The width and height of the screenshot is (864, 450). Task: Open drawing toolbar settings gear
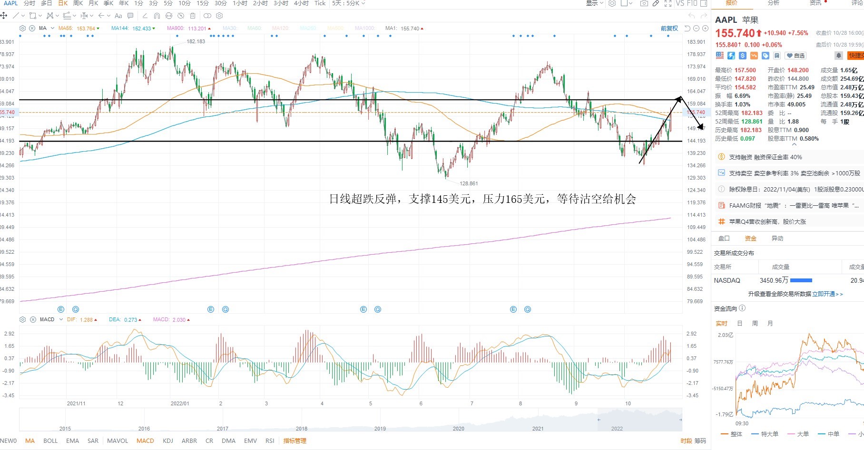[x=219, y=16]
